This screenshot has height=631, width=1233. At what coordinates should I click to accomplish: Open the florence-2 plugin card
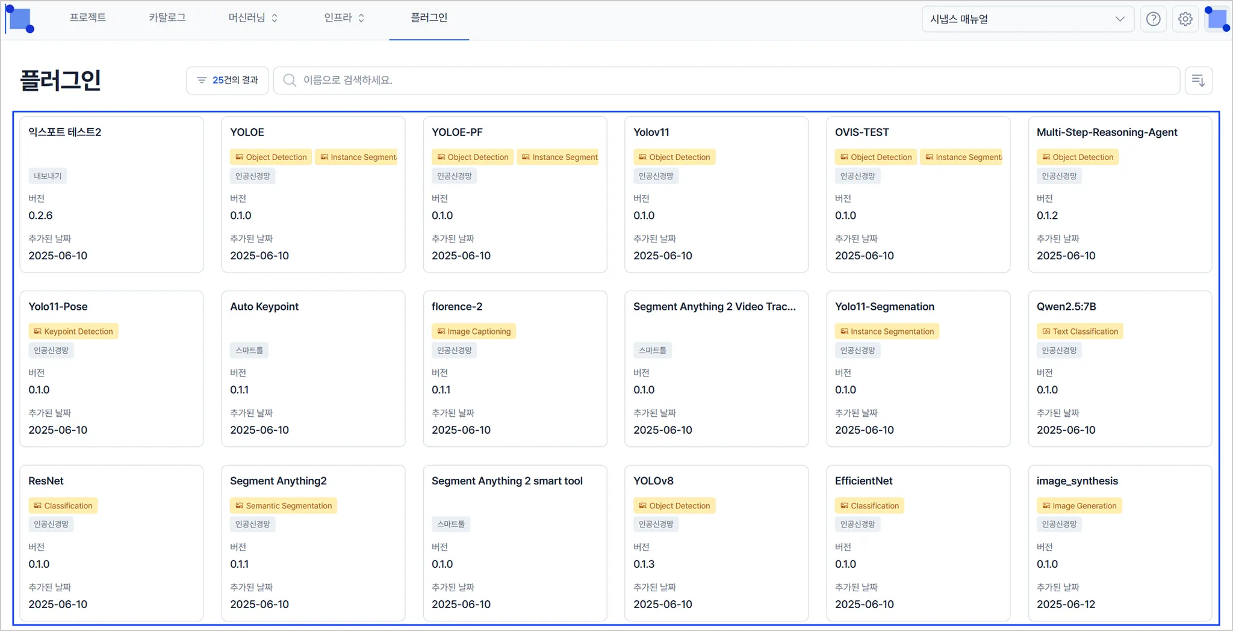(x=515, y=369)
